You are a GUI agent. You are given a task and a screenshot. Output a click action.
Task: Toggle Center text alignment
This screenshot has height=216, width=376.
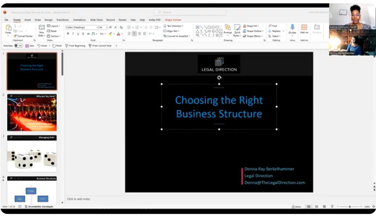click(x=134, y=34)
